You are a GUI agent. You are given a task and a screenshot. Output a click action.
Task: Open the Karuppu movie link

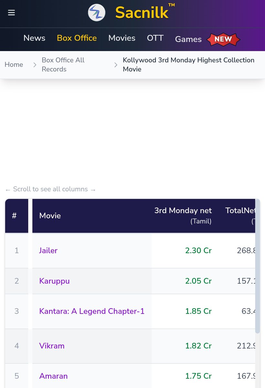(x=54, y=281)
